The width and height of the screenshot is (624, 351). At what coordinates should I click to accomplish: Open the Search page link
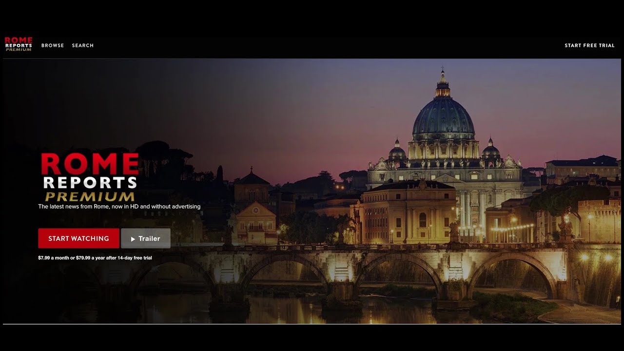tap(83, 45)
